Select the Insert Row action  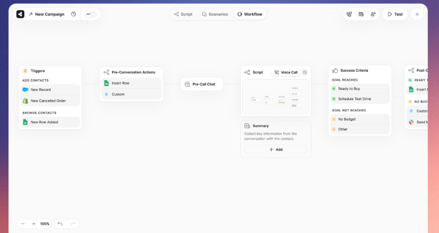(131, 83)
